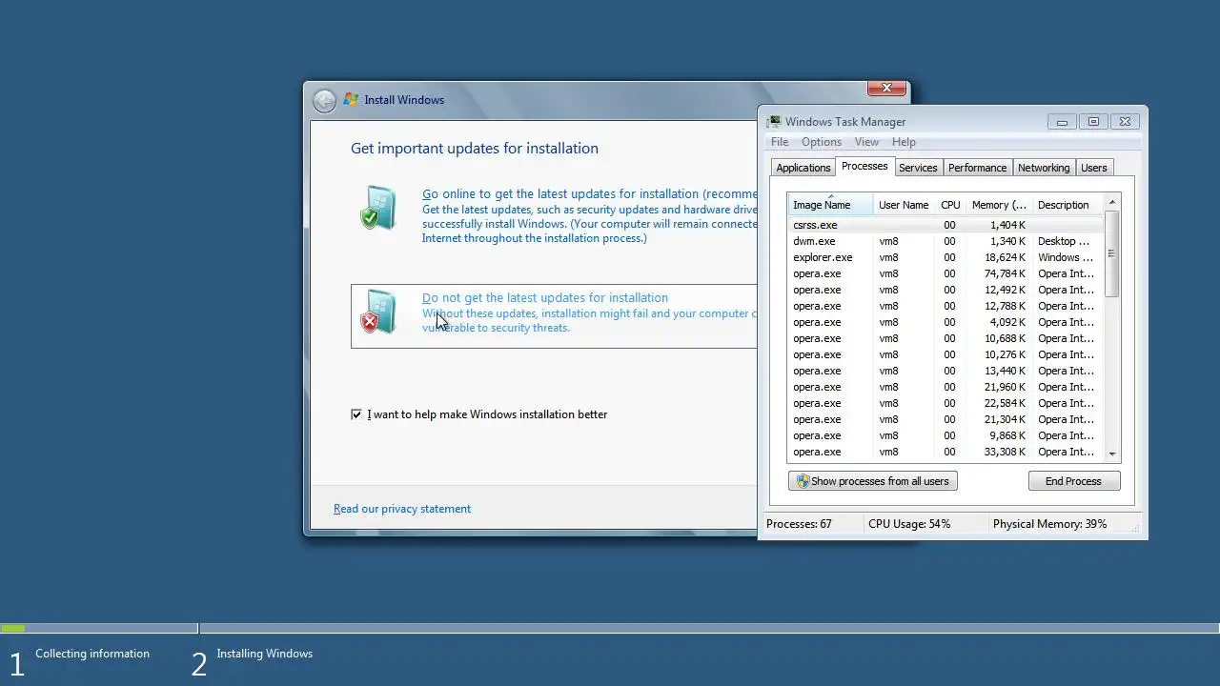Switch to the Performance tab
This screenshot has height=686, width=1220.
point(977,168)
